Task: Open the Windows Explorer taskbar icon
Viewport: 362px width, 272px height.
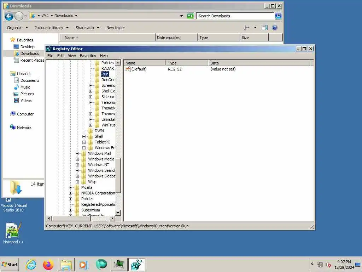Action: click(x=66, y=264)
